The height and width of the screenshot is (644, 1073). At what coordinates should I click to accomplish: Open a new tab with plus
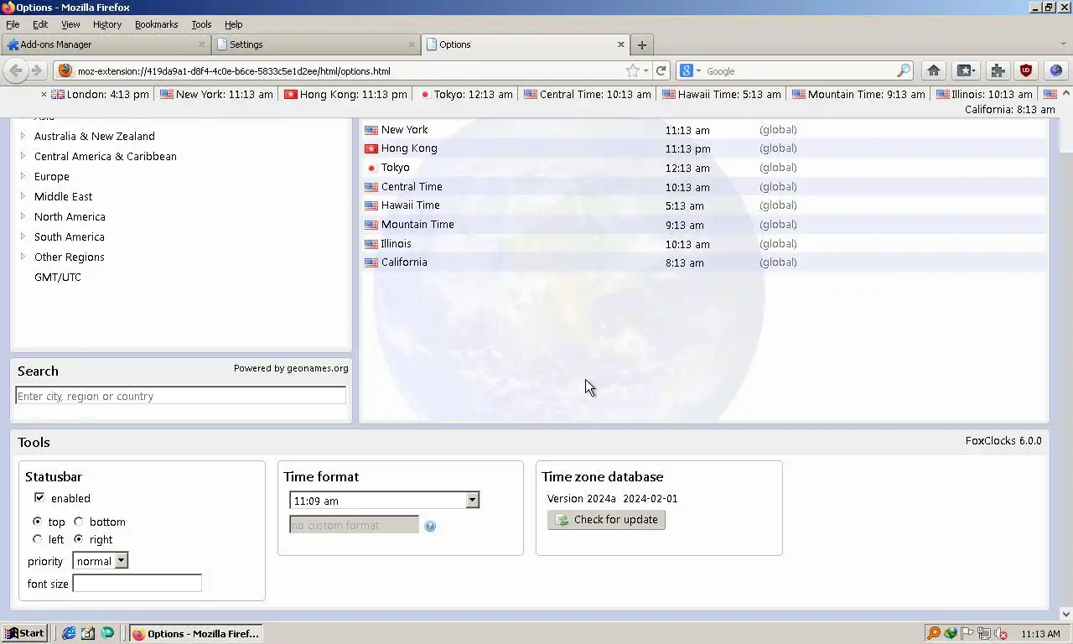[641, 44]
